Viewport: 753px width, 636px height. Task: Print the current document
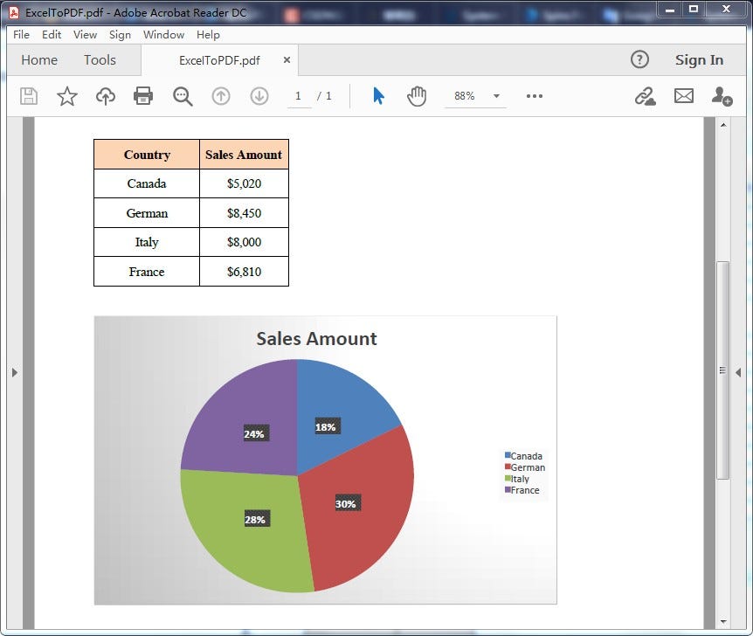click(x=142, y=96)
